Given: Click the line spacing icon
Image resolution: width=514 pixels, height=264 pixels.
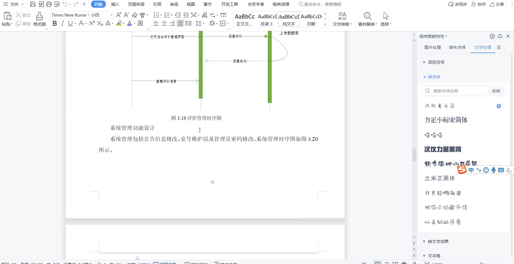Looking at the screenshot, I should point(199,23).
